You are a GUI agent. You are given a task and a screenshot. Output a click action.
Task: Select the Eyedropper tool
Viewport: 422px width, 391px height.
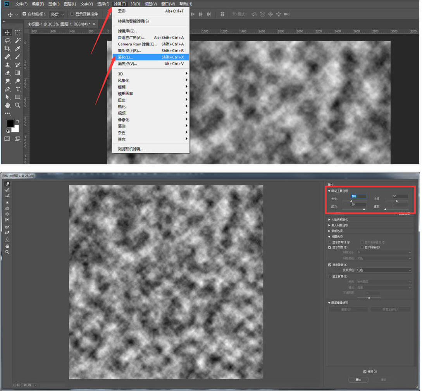coord(17,48)
